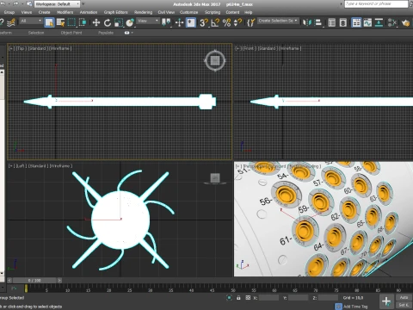Toggle the Ribbon display icon
This screenshot has width=413, height=310.
pos(356,22)
